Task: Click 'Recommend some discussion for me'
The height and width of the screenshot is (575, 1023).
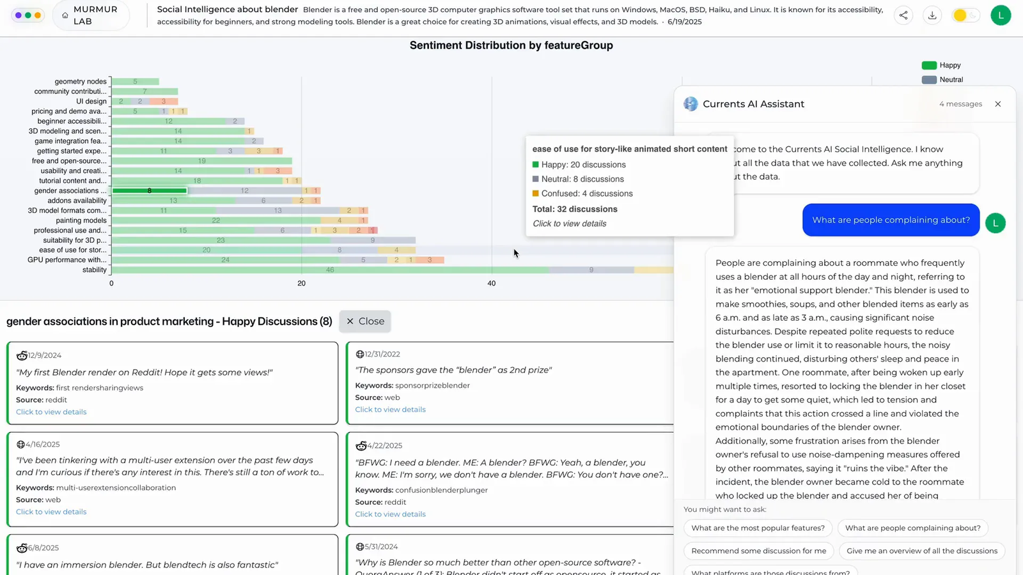Action: [758, 550]
